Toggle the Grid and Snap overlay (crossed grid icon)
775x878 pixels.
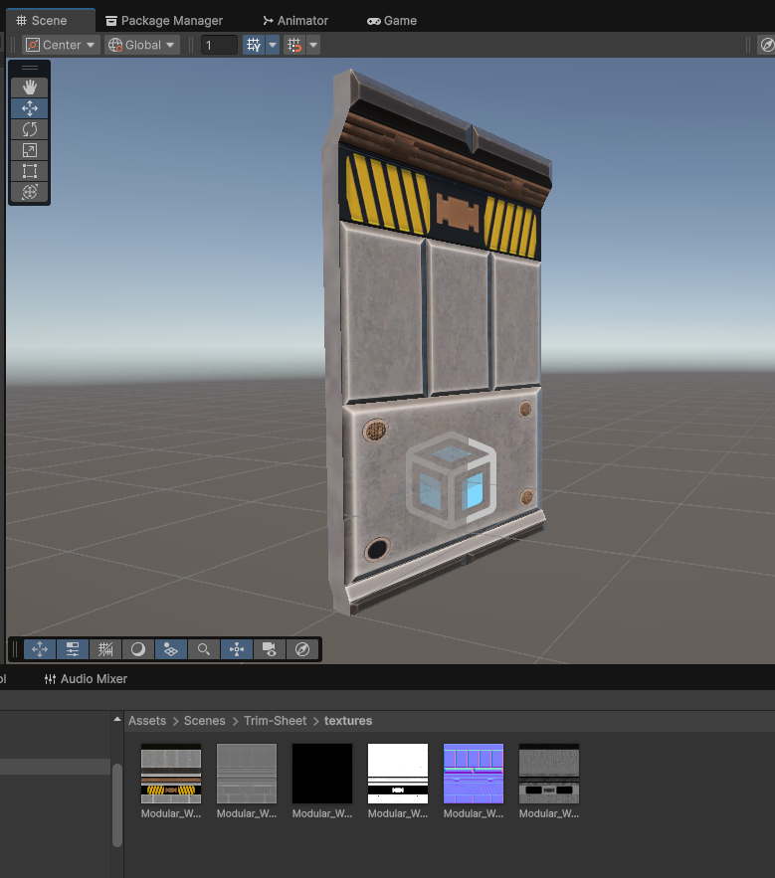coord(105,649)
